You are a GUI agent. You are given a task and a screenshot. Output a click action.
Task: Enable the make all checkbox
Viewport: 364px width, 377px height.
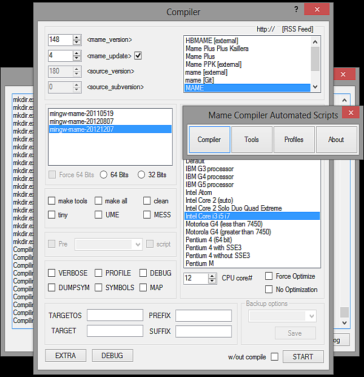(x=98, y=200)
